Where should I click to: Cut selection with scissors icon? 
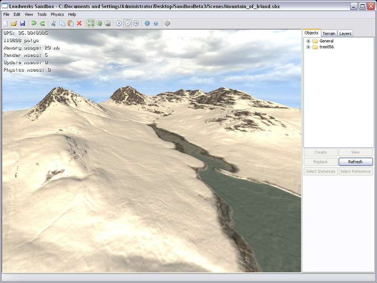(x=54, y=23)
